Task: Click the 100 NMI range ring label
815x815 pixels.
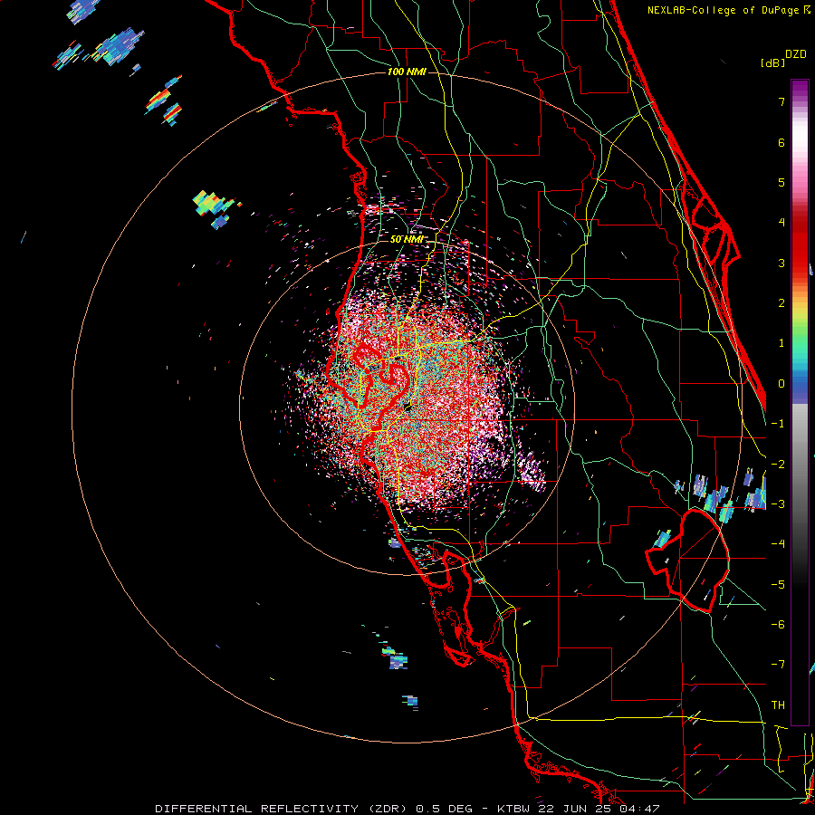Action: 407,72
